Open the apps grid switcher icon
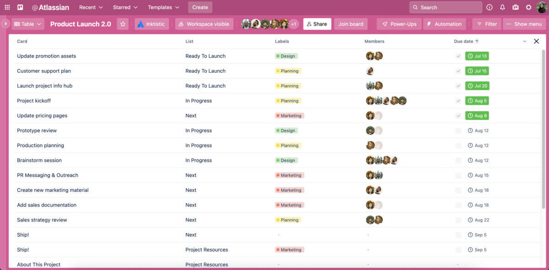549x270 pixels. click(x=7, y=7)
